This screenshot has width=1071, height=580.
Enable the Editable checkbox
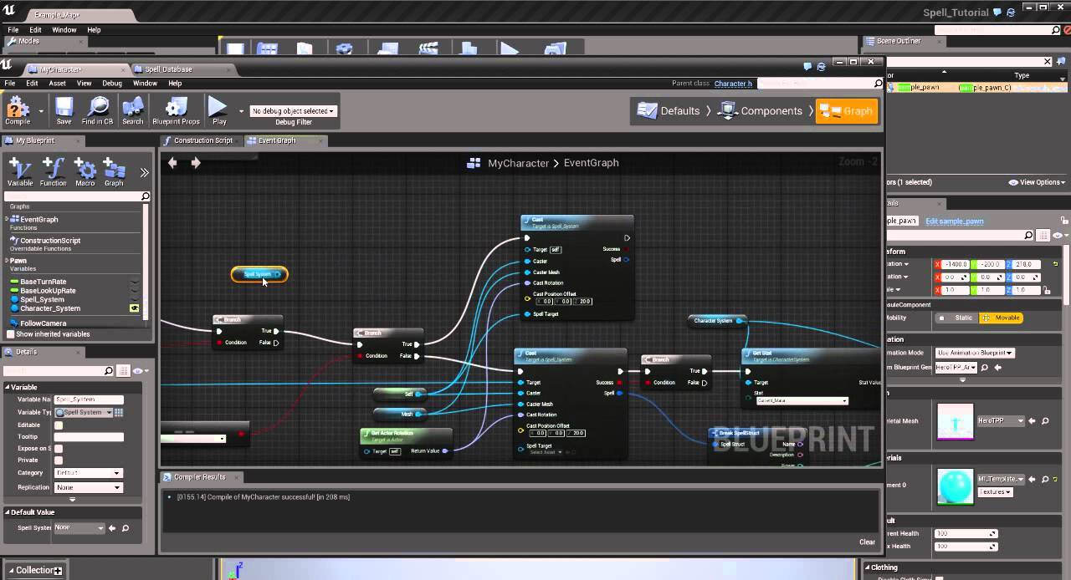tap(59, 425)
